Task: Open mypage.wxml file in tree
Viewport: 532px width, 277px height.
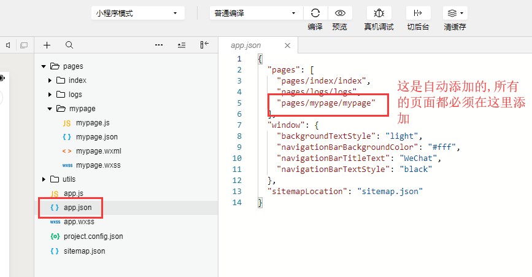Action: tap(98, 151)
